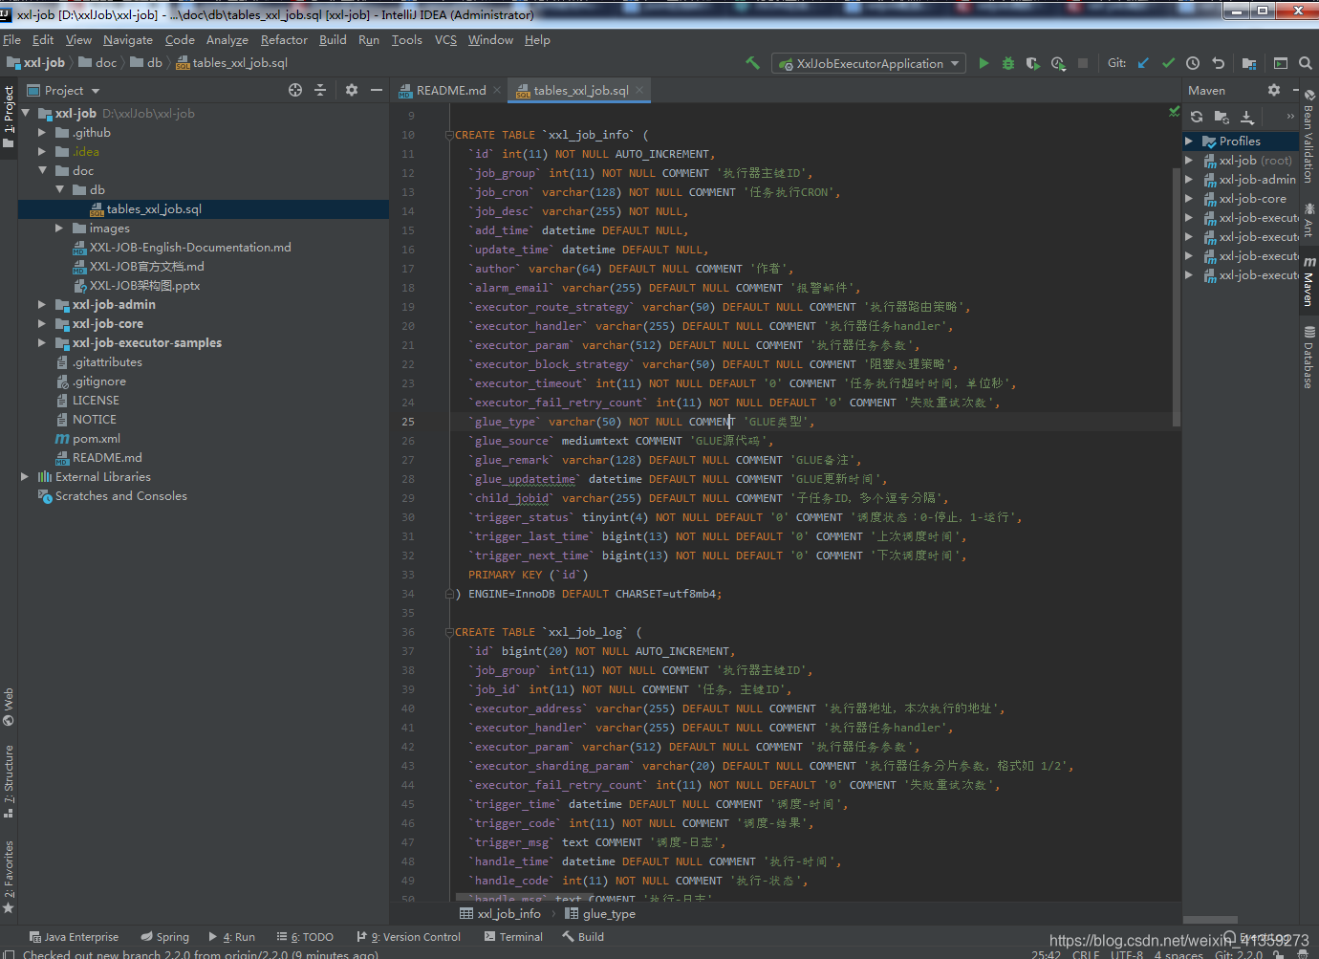Open the 4: Run tool window
The width and height of the screenshot is (1319, 959).
tap(231, 937)
